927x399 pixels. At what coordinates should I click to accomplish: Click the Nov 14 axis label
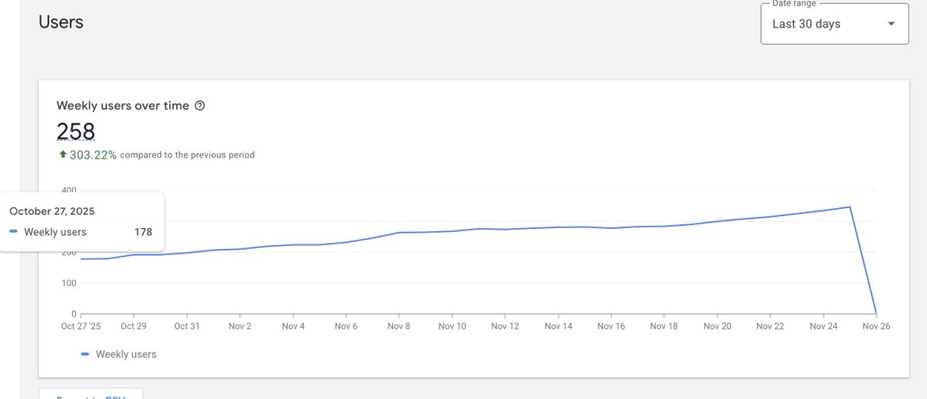[x=558, y=326]
